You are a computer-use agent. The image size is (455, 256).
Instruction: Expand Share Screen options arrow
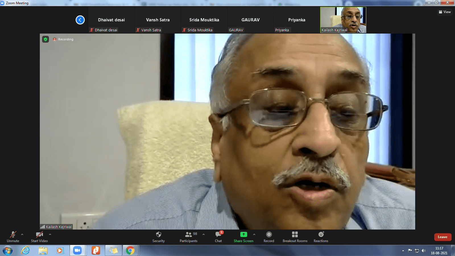coord(254,234)
